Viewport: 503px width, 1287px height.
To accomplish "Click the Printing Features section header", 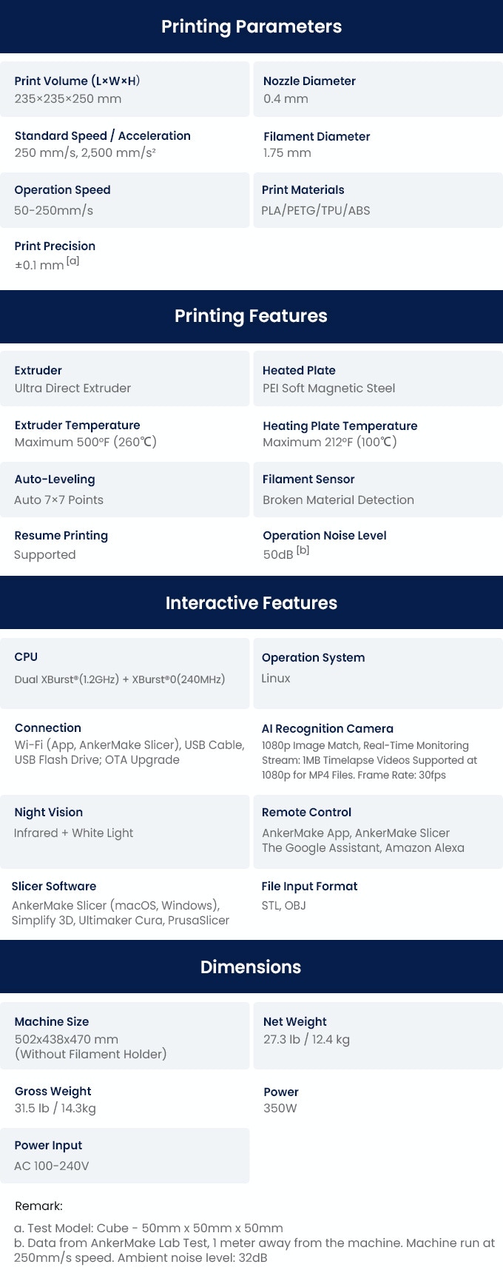I will [251, 316].
